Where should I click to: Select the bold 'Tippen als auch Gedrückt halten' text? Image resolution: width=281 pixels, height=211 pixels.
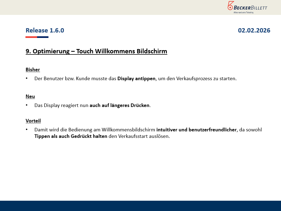(x=71, y=136)
